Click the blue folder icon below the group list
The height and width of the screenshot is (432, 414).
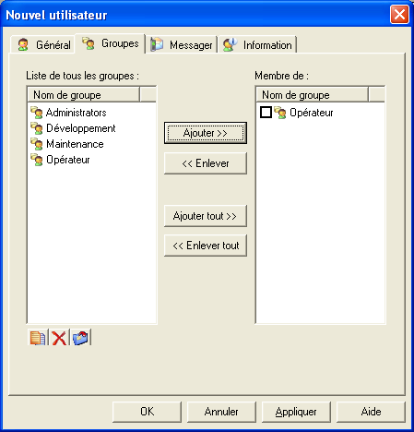[81, 337]
